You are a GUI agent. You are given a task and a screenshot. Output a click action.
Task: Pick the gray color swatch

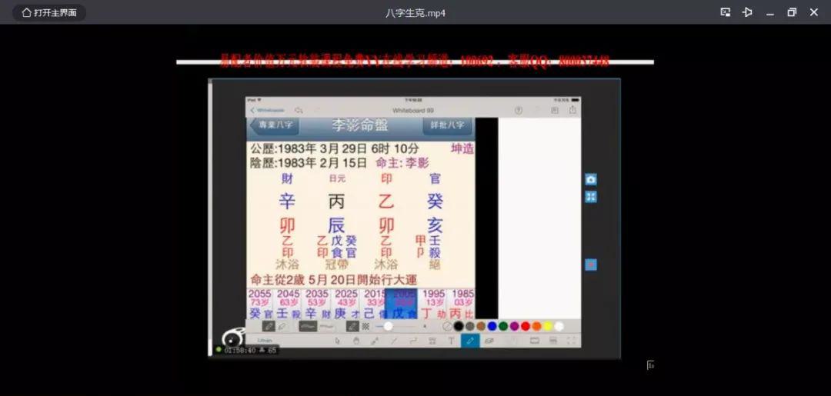469,326
